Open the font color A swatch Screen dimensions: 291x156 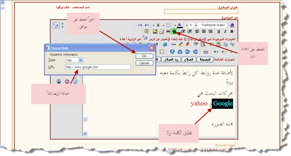click(x=179, y=25)
